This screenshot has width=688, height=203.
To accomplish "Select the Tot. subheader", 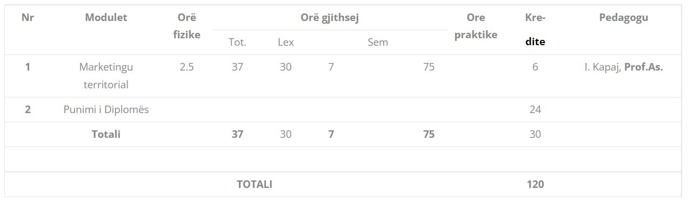I will click(x=237, y=42).
